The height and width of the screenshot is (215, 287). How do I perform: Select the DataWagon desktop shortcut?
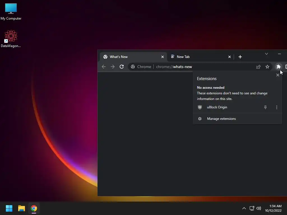click(11, 39)
